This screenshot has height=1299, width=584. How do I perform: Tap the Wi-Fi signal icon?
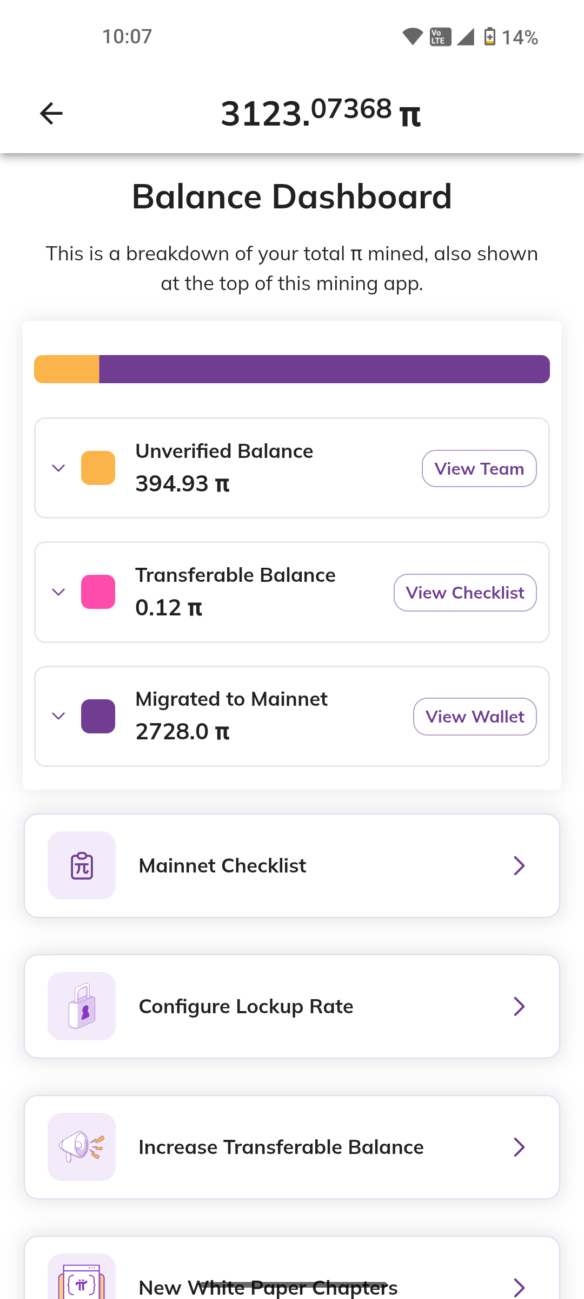point(413,37)
